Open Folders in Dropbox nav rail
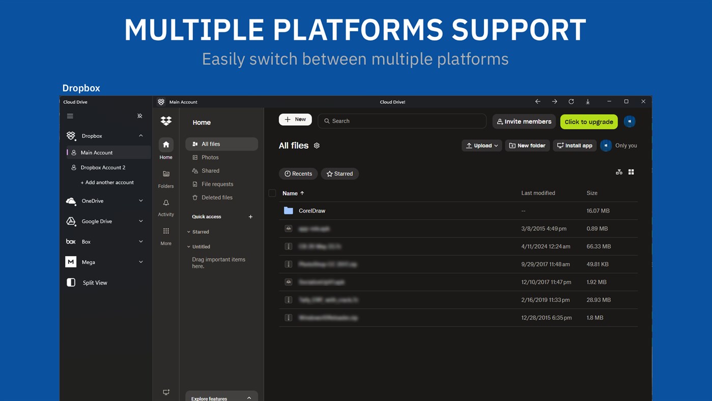Image resolution: width=712 pixels, height=401 pixels. pyautogui.click(x=166, y=179)
